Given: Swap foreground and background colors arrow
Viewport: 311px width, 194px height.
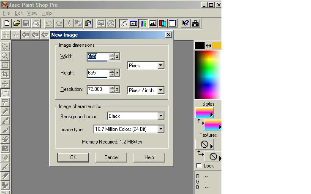Looking at the screenshot, I should (x=208, y=45).
